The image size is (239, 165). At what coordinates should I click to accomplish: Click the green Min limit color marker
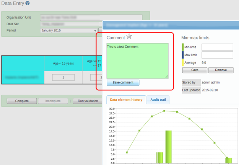pyautogui.click(x=183, y=47)
